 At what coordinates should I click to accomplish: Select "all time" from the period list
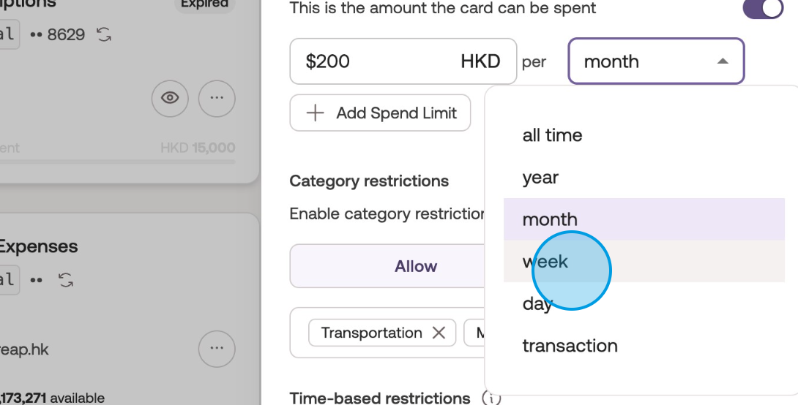click(552, 135)
